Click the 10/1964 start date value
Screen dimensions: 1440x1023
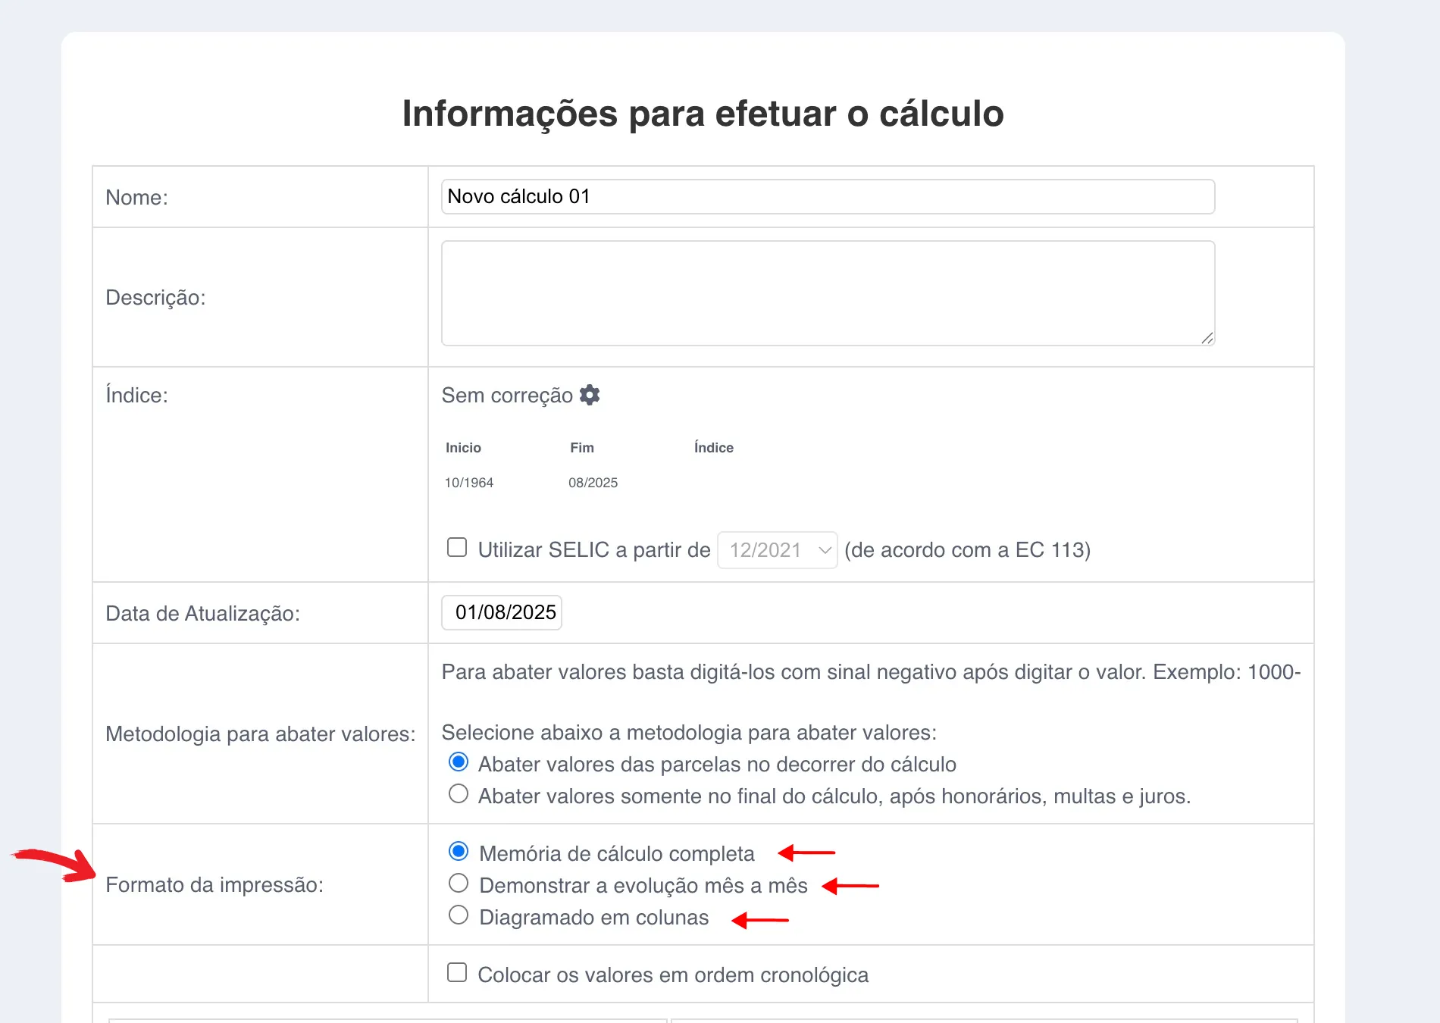point(469,483)
